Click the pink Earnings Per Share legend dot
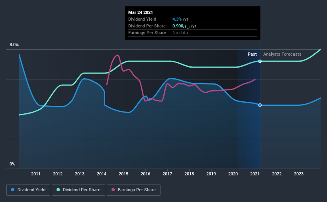Screen dimensions: 327x202 (113, 190)
